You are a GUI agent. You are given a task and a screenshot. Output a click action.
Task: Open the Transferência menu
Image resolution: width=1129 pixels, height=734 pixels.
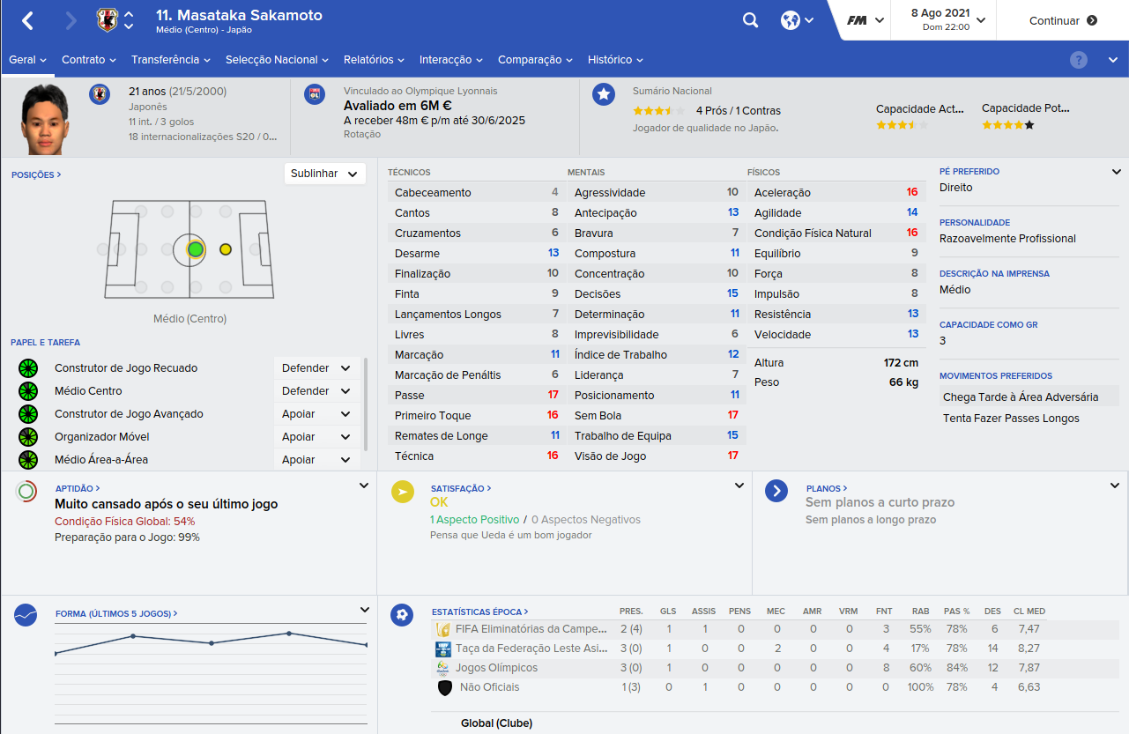(171, 60)
